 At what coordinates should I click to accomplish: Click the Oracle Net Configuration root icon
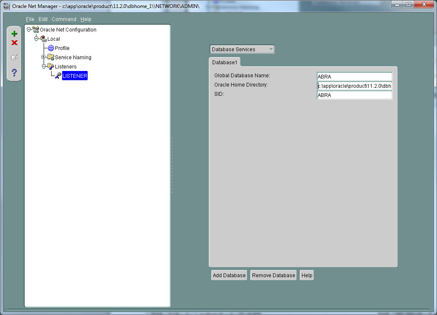click(36, 29)
